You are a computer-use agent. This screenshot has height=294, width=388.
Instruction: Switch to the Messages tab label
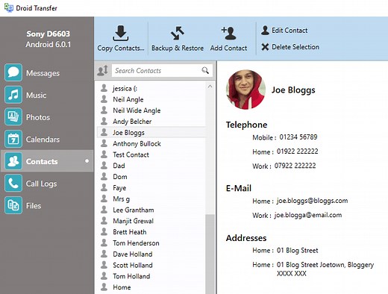click(x=43, y=73)
